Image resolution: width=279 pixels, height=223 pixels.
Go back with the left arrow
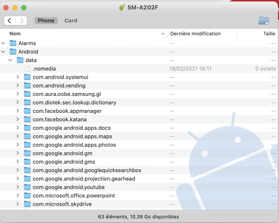9,21
